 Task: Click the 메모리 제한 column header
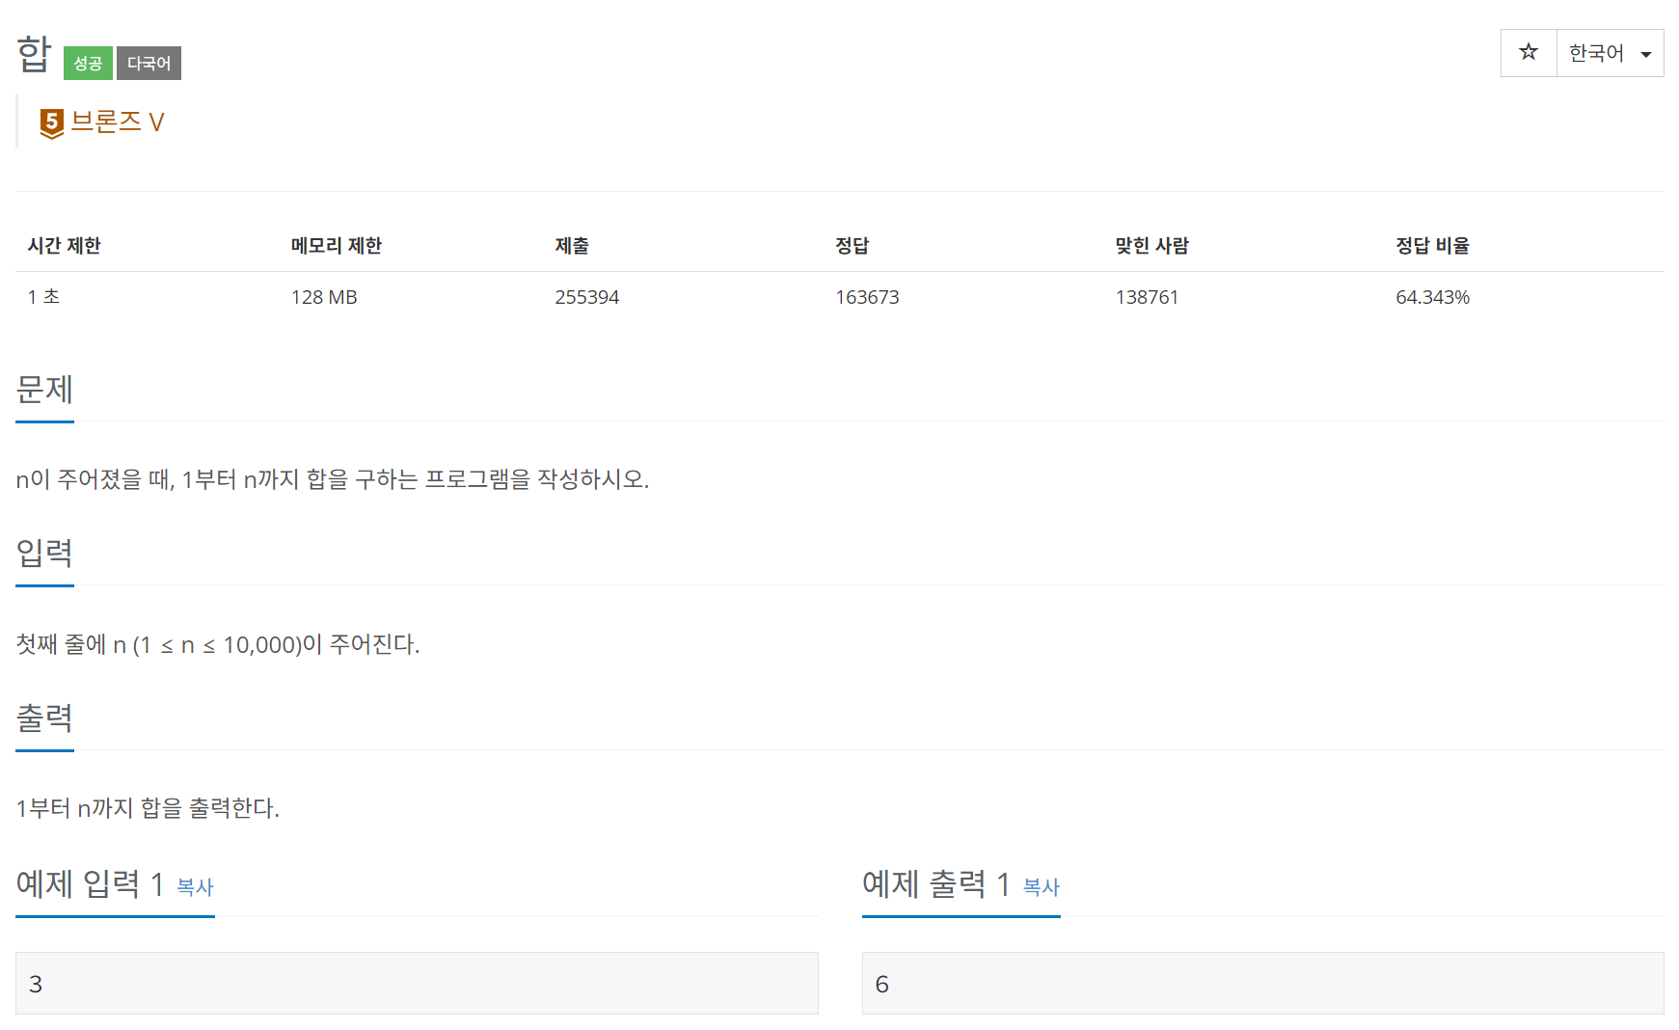pos(337,246)
